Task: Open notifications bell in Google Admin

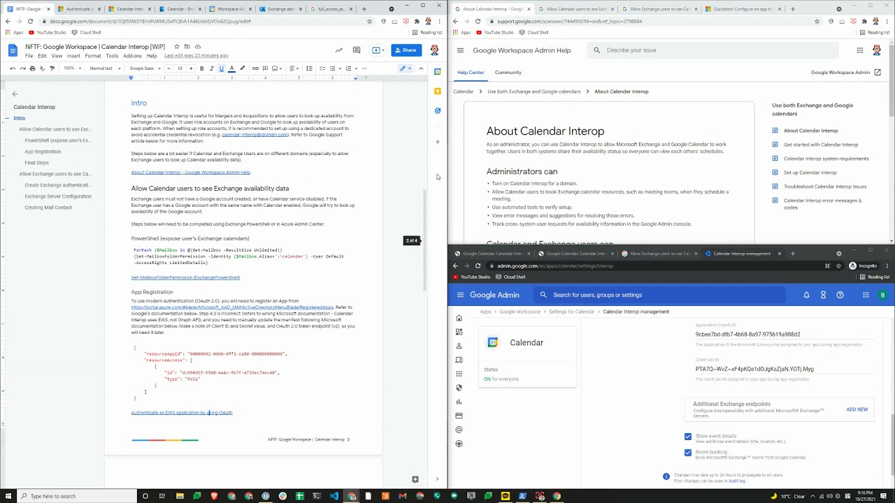Action: (x=806, y=295)
